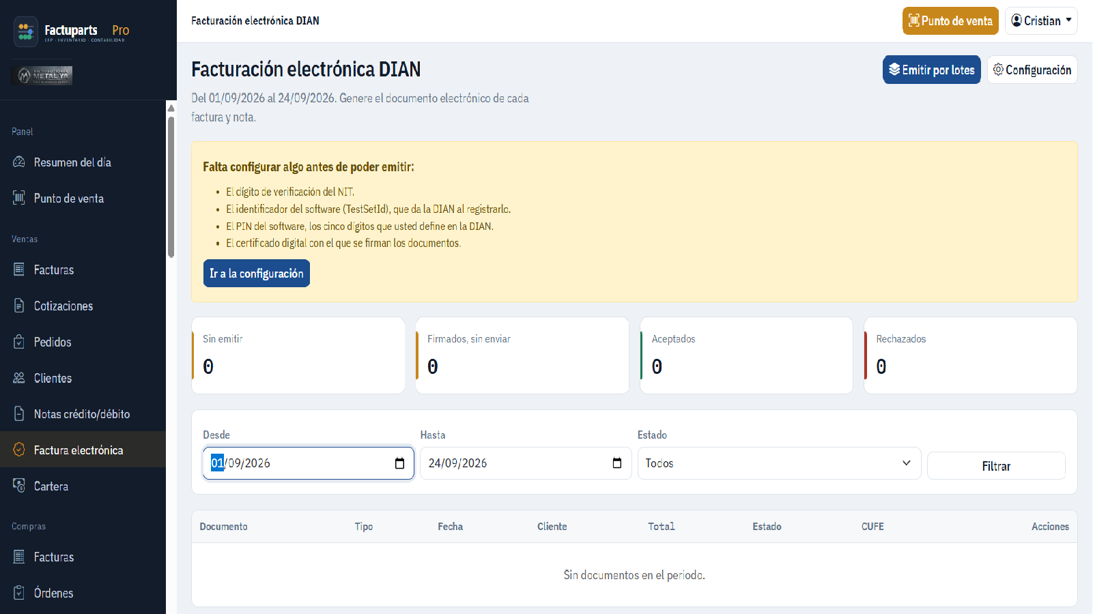Open Cotizaciones document icon in sidebar
The width and height of the screenshot is (1093, 614).
point(19,306)
